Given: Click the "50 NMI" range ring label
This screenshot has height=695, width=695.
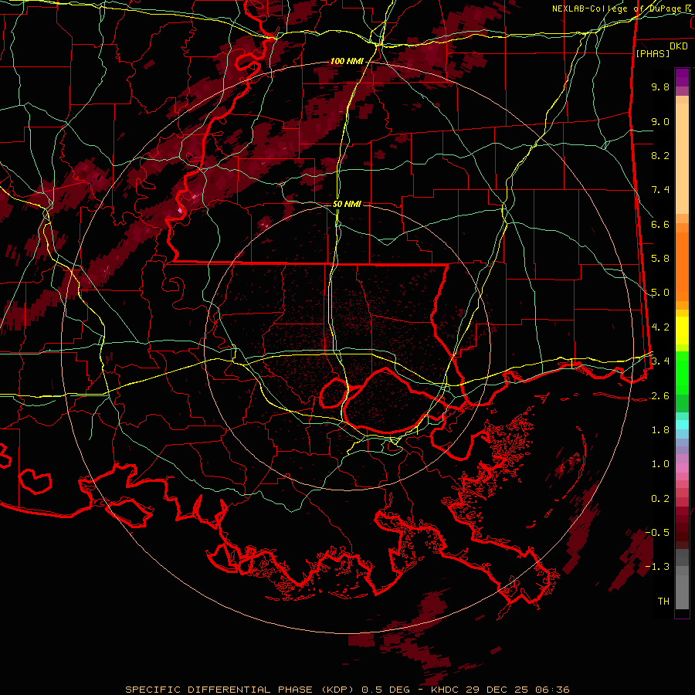Looking at the screenshot, I should click(x=347, y=204).
